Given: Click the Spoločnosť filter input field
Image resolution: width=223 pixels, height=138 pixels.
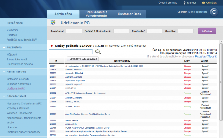Looking at the screenshot, I should click(74, 31).
